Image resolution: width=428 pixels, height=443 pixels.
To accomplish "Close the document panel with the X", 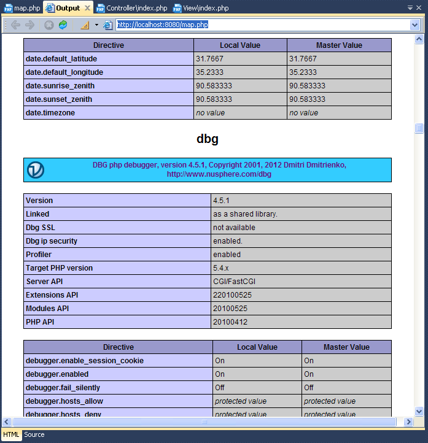I will [419, 8].
